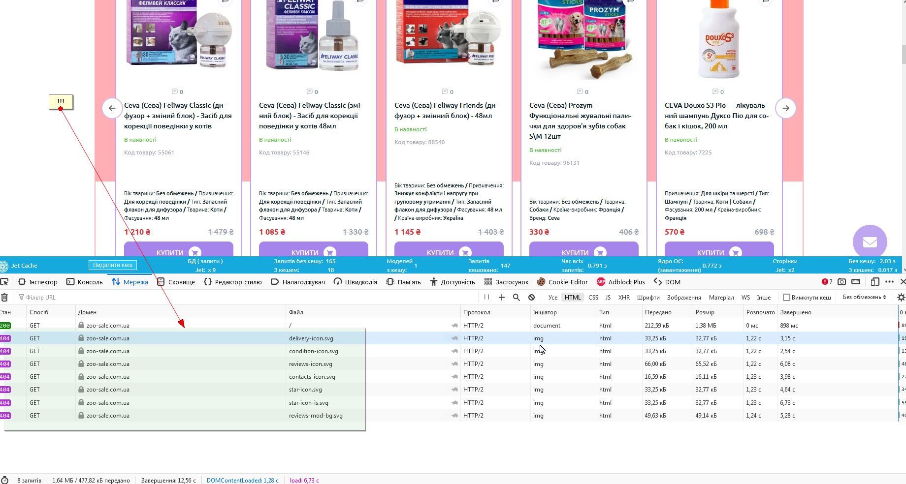Image resolution: width=906 pixels, height=484 pixels.
Task: Toggle the 'Шрифти' request filter
Action: click(648, 297)
